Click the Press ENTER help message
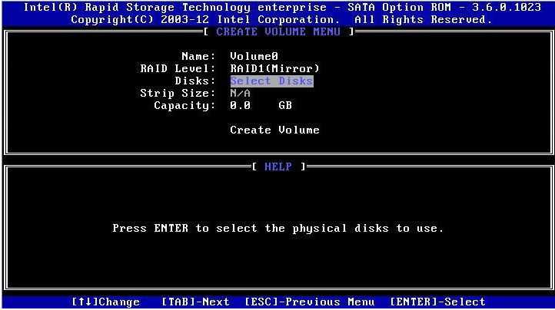The image size is (555, 310). click(x=278, y=229)
